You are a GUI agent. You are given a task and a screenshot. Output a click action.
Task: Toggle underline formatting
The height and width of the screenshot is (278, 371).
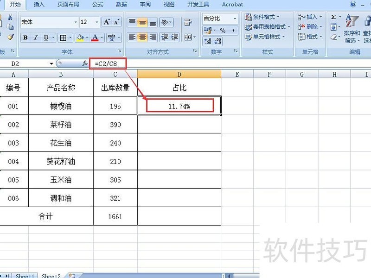click(46, 38)
